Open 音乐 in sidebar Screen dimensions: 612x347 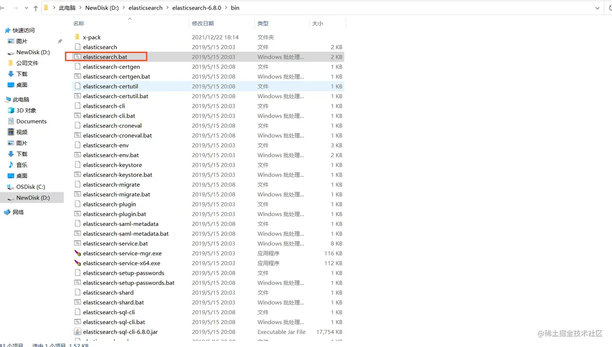22,165
